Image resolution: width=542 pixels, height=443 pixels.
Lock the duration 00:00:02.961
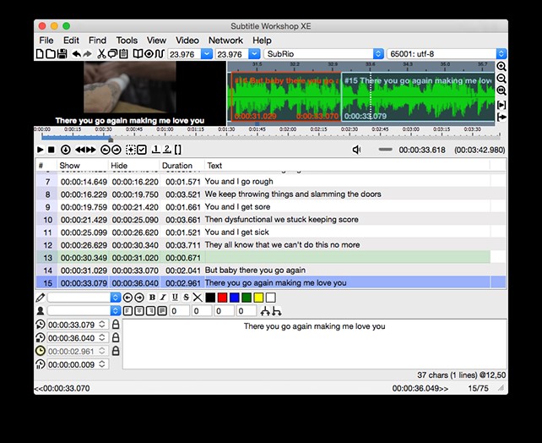click(116, 351)
